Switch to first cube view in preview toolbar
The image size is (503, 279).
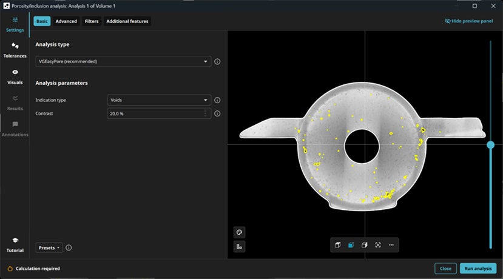pos(337,245)
